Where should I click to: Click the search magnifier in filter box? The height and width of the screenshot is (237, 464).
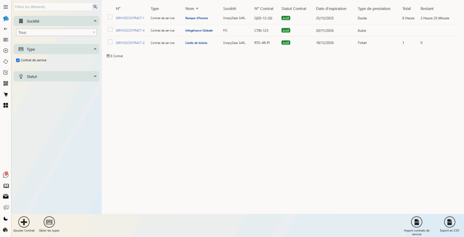point(95,7)
